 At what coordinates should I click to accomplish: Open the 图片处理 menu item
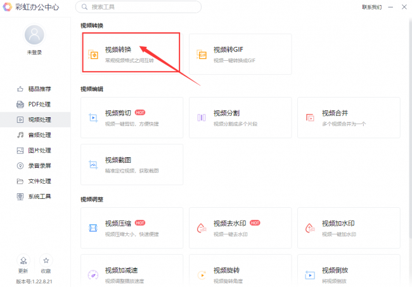click(x=35, y=150)
